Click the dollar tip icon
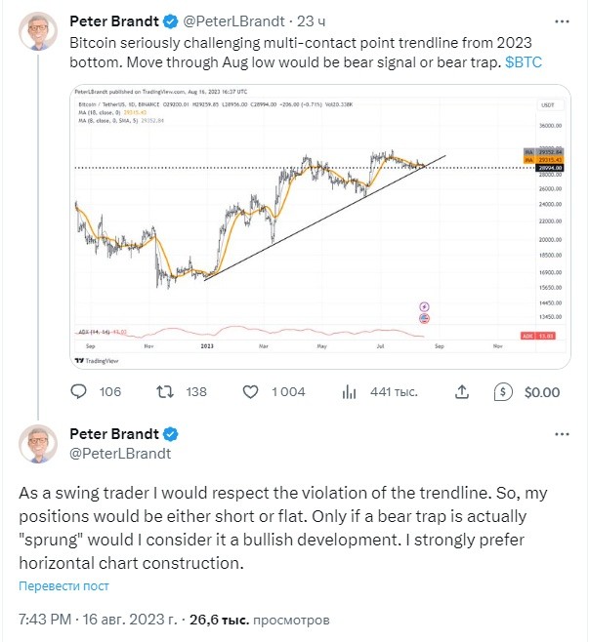The image size is (590, 642). pyautogui.click(x=503, y=392)
